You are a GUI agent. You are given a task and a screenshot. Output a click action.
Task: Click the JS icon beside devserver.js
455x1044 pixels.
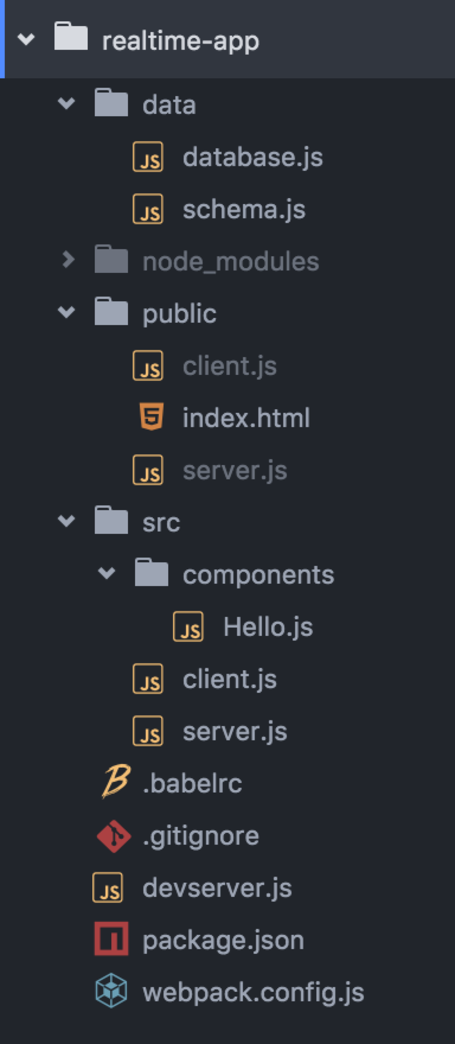click(107, 888)
